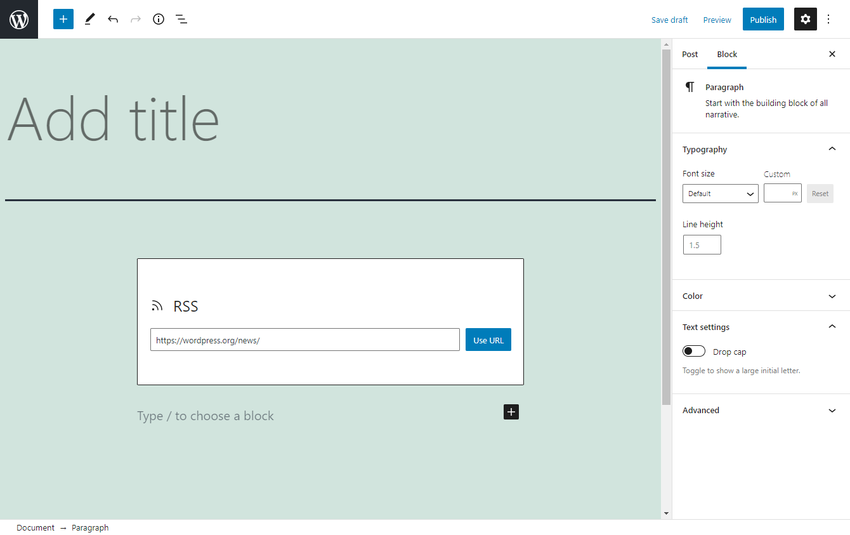The image size is (850, 535).
Task: Save the post as draft
Action: (669, 20)
